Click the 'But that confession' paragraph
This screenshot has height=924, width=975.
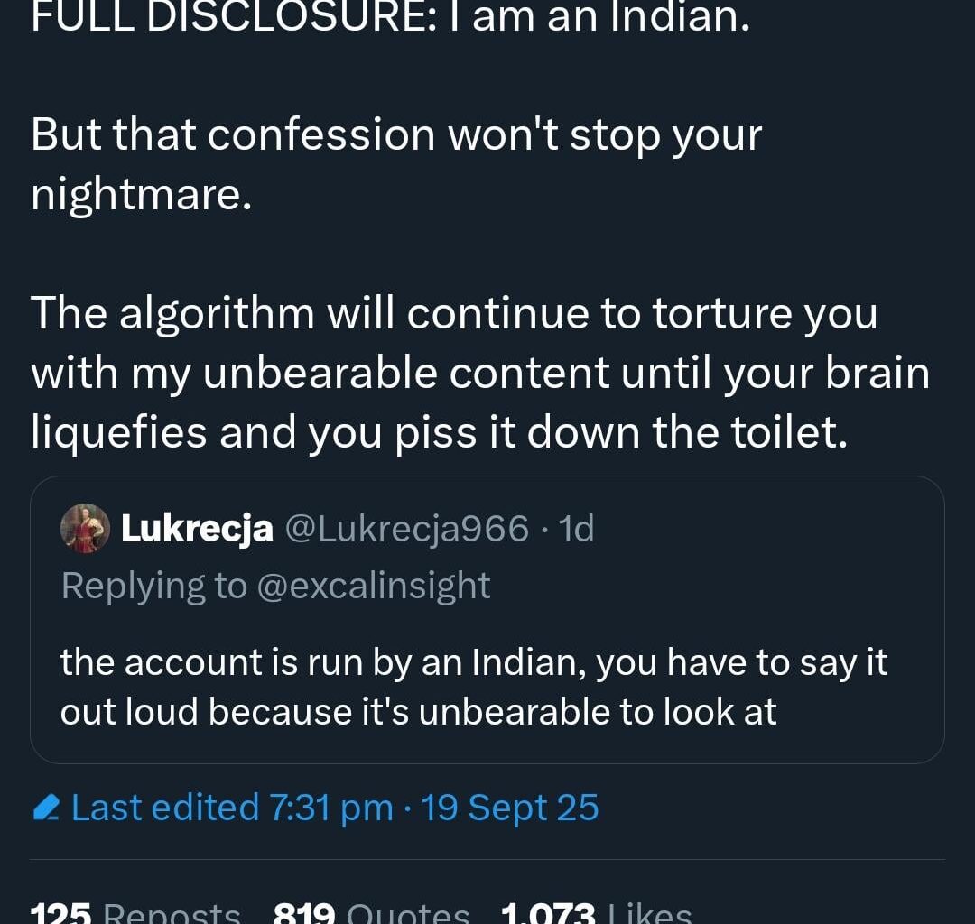(x=396, y=135)
